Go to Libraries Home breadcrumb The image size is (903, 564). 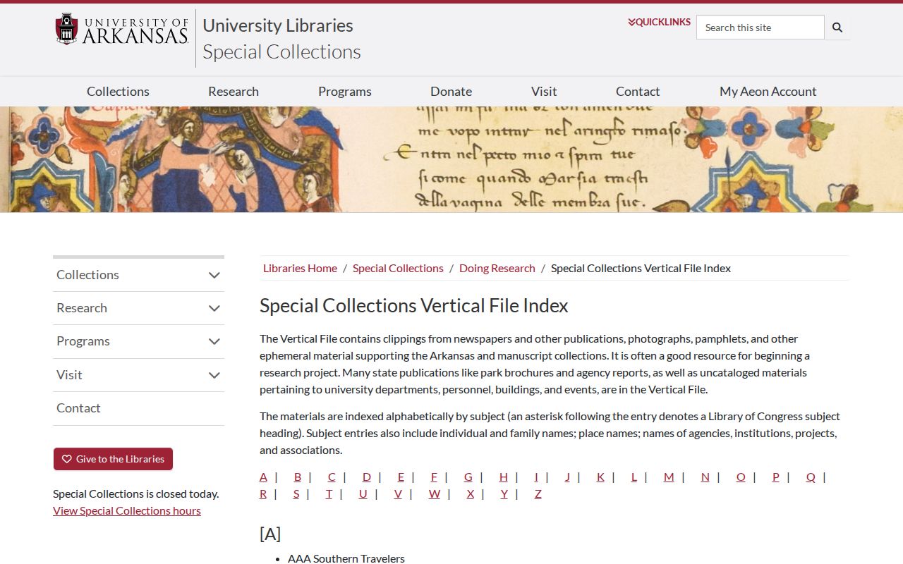300,268
